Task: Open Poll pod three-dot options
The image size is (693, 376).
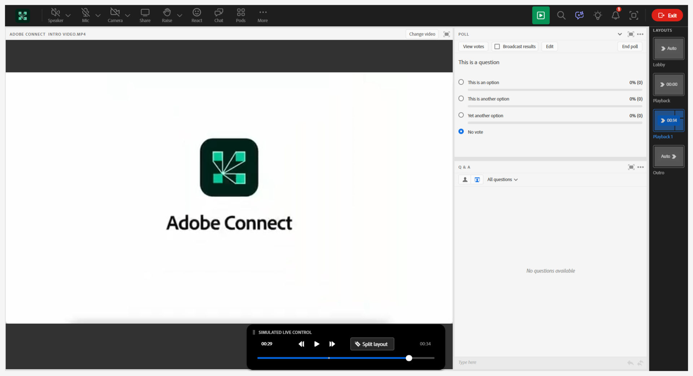Action: pyautogui.click(x=640, y=34)
